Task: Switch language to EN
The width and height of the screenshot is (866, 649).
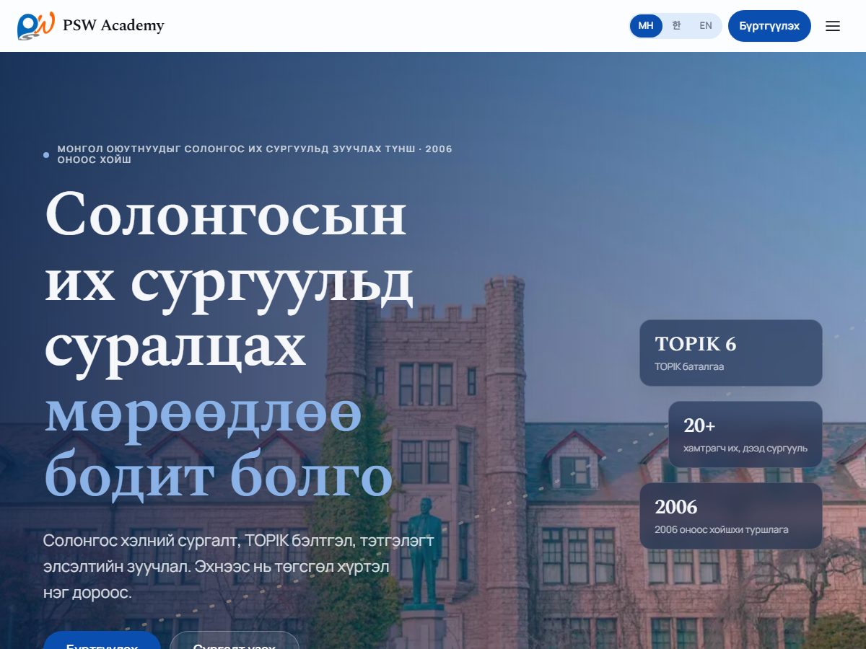Action: tap(706, 26)
